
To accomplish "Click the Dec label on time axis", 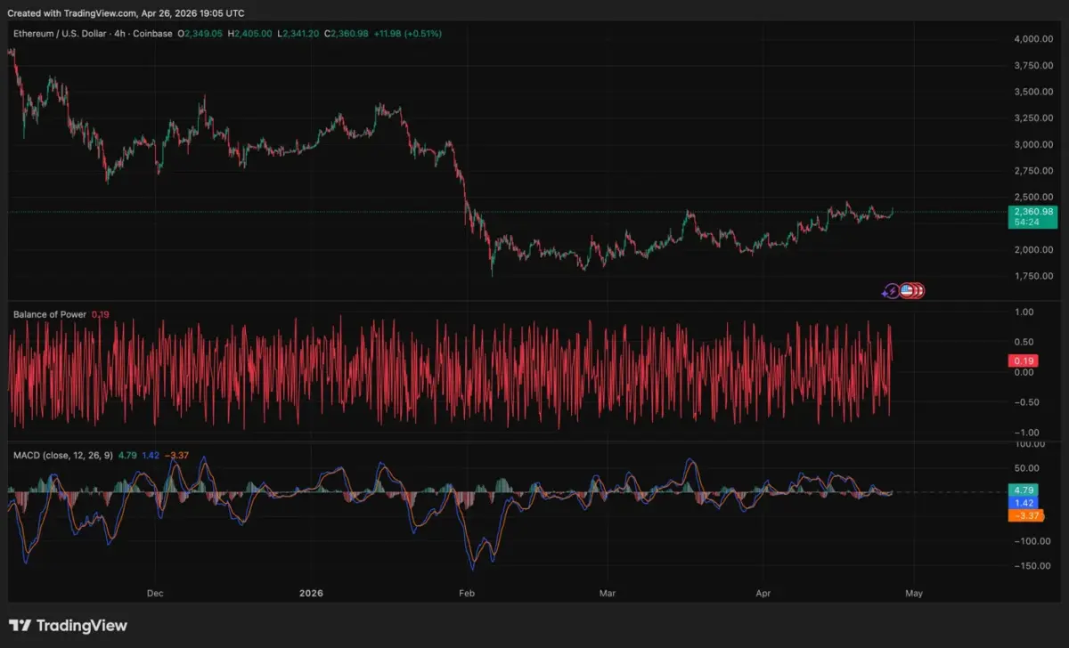I will point(155,593).
